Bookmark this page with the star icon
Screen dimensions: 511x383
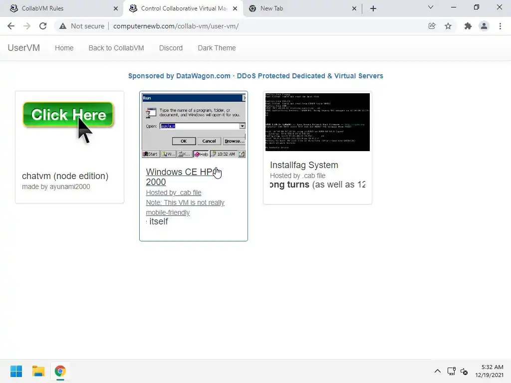tap(448, 26)
